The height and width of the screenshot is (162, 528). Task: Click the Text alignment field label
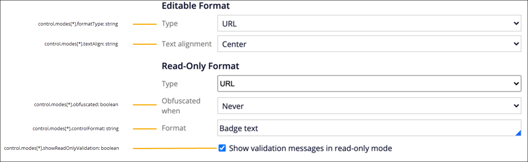tap(187, 44)
